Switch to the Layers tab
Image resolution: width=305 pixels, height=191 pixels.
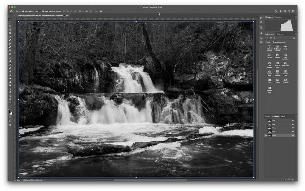268,117
